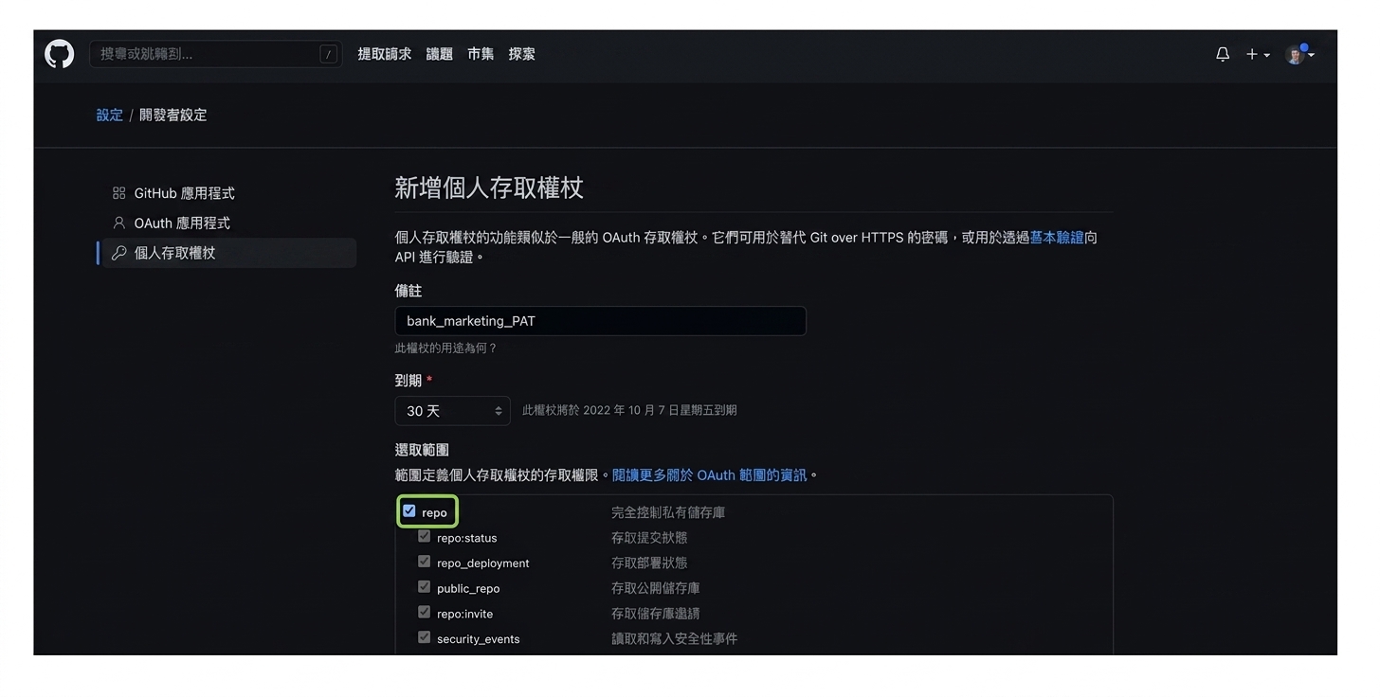
Task: Click the 選取範圍 section label
Action: (x=422, y=450)
